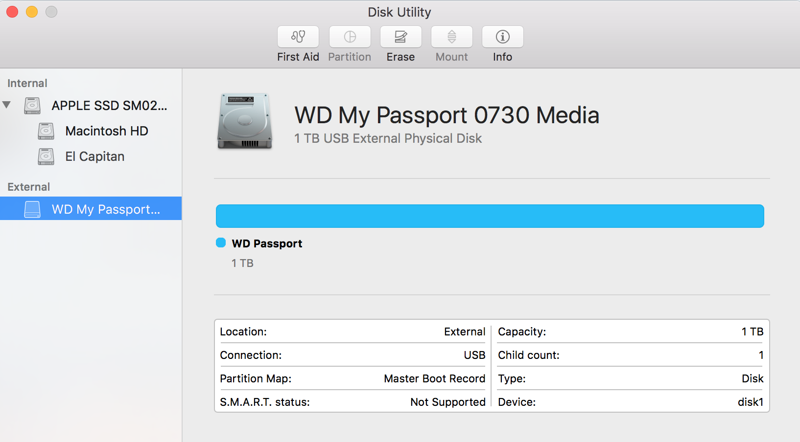This screenshot has height=442, width=800.
Task: Select APPLE SSD SM02 drive icon
Action: point(32,106)
